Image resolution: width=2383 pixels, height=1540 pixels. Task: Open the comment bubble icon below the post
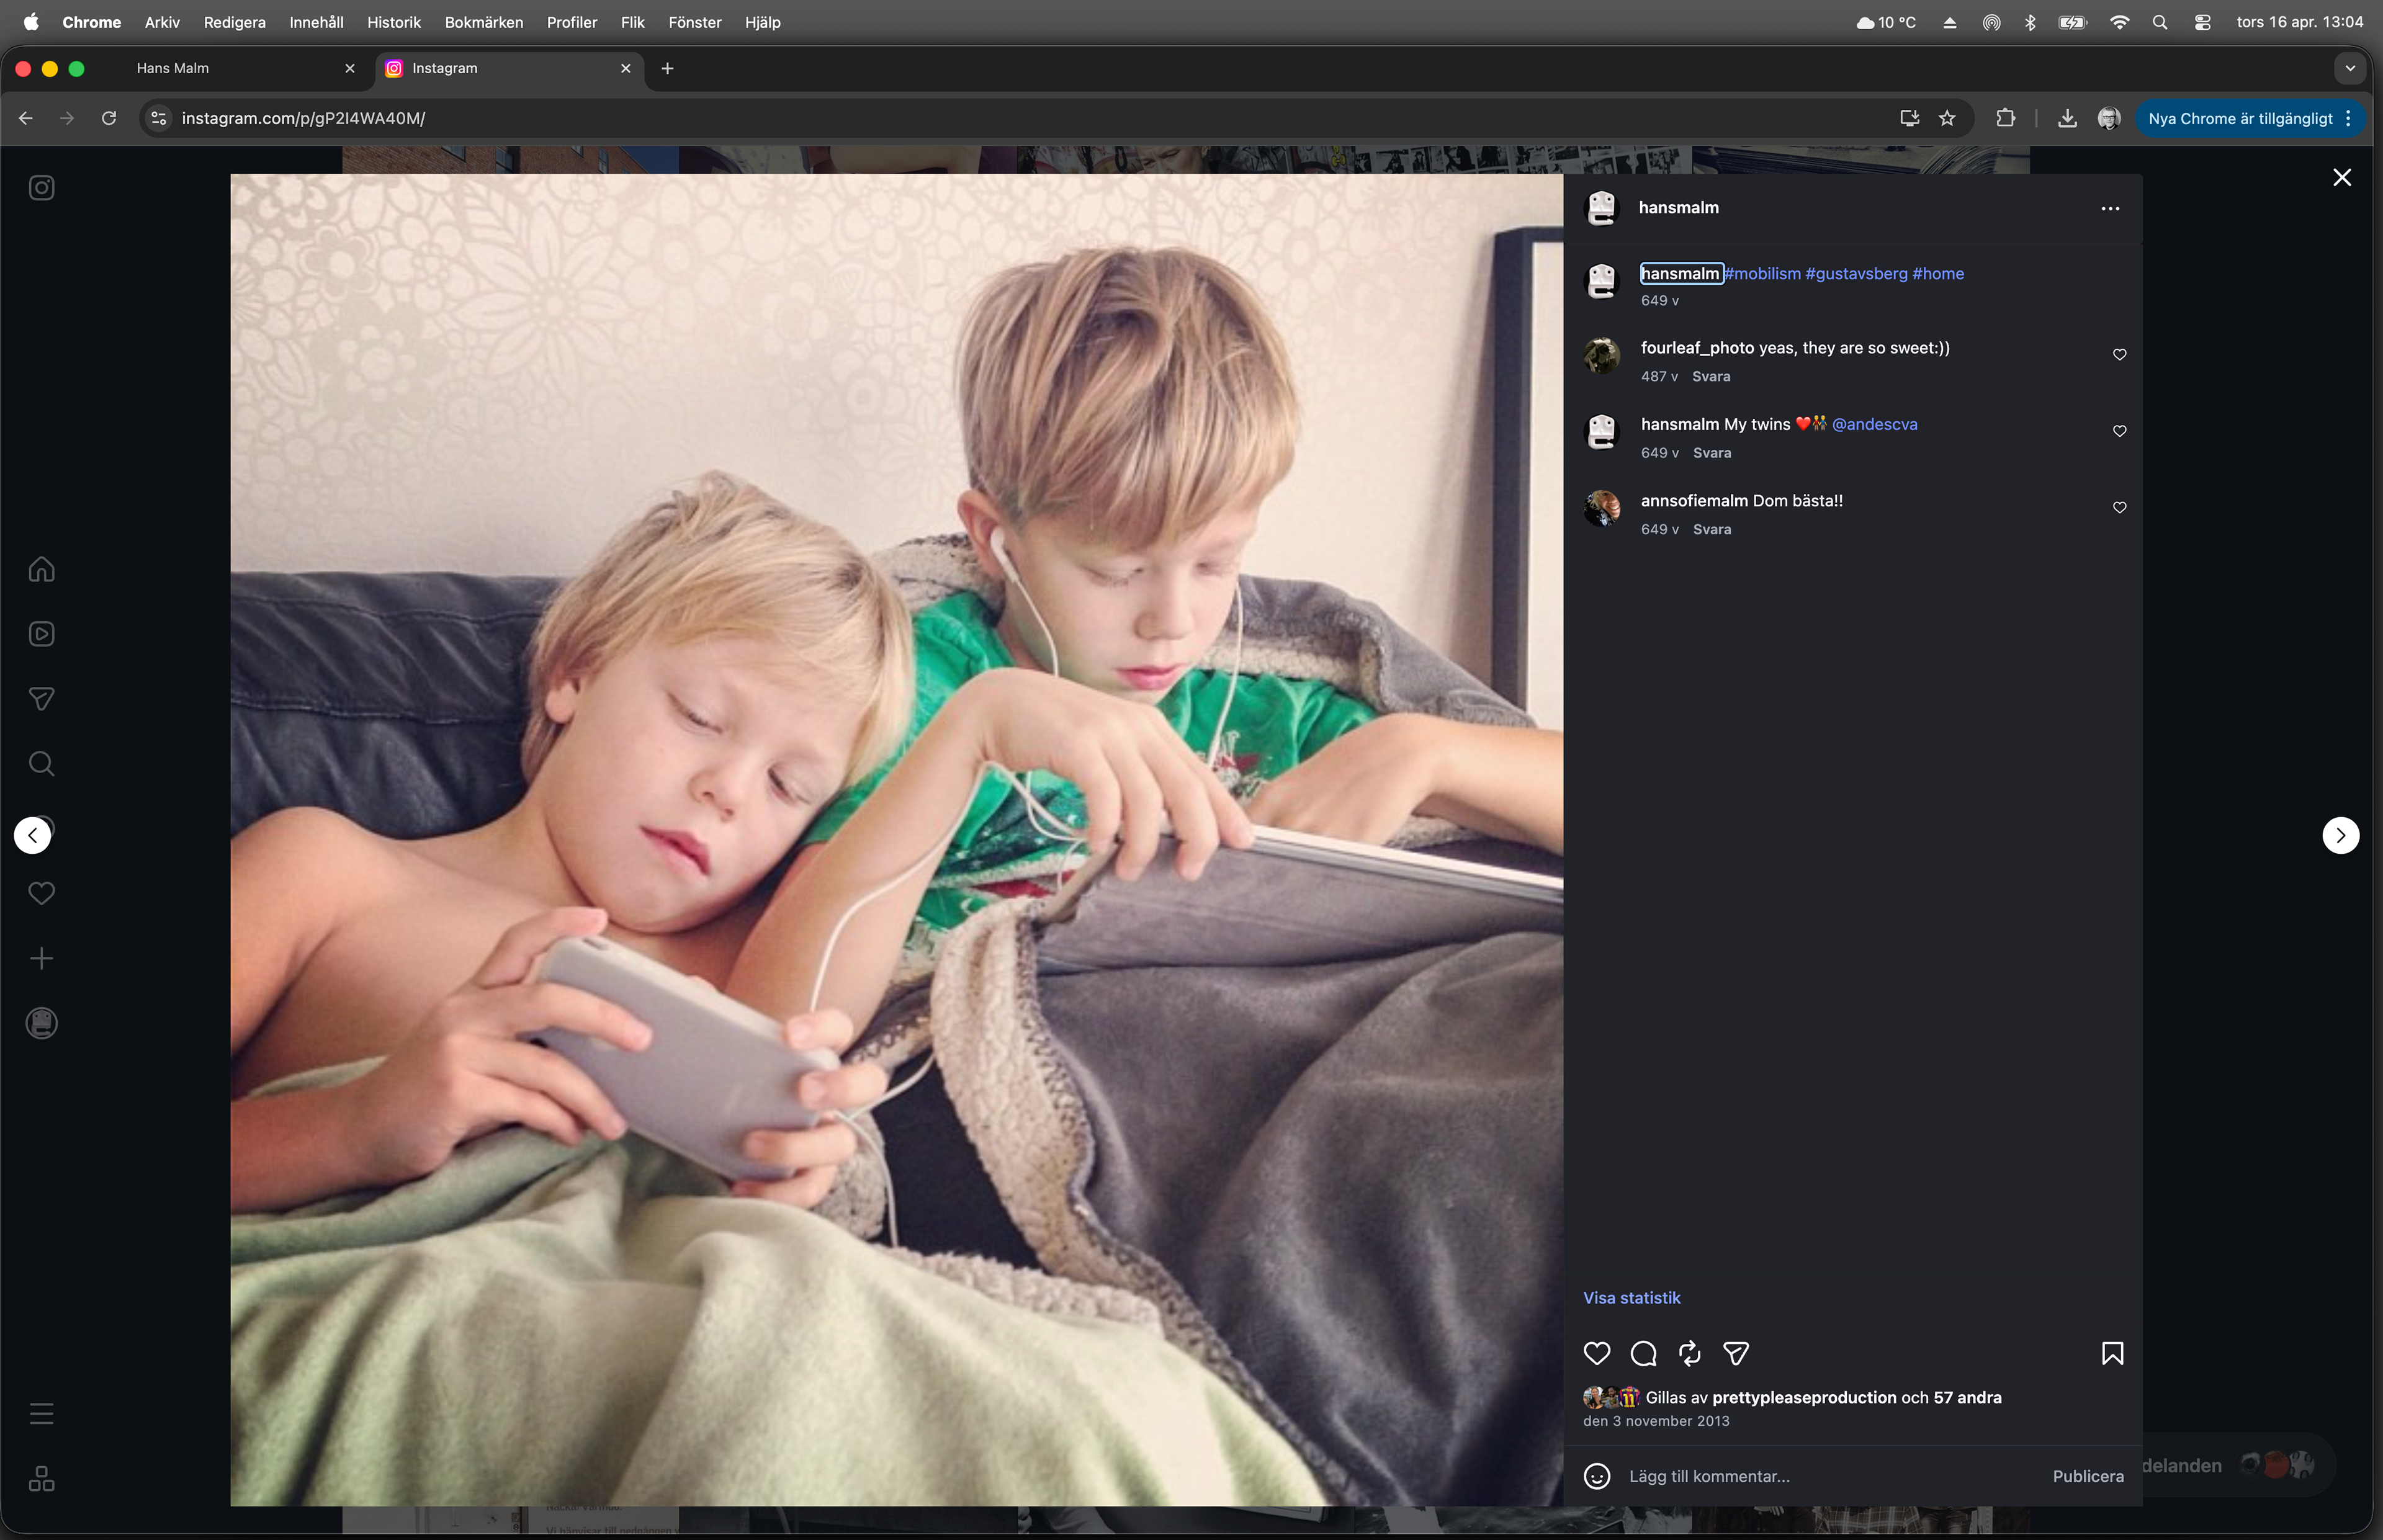point(1643,1353)
